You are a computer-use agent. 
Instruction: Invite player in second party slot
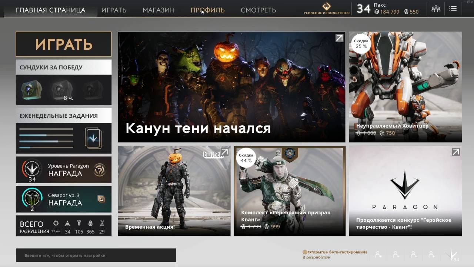[x=396, y=255]
